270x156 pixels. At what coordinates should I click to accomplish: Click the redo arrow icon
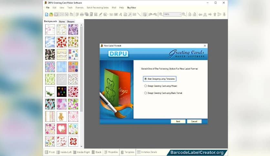[x=155, y=15]
